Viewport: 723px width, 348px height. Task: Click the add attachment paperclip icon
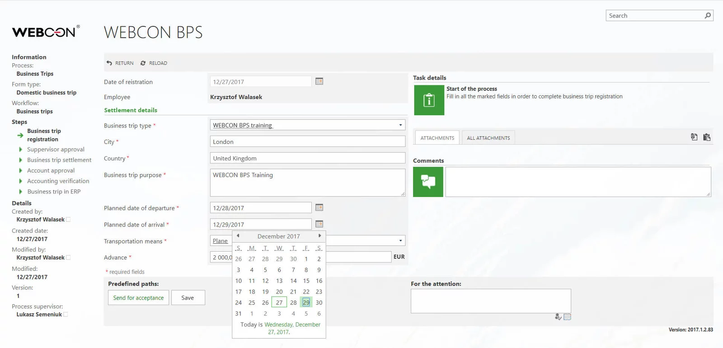click(694, 137)
